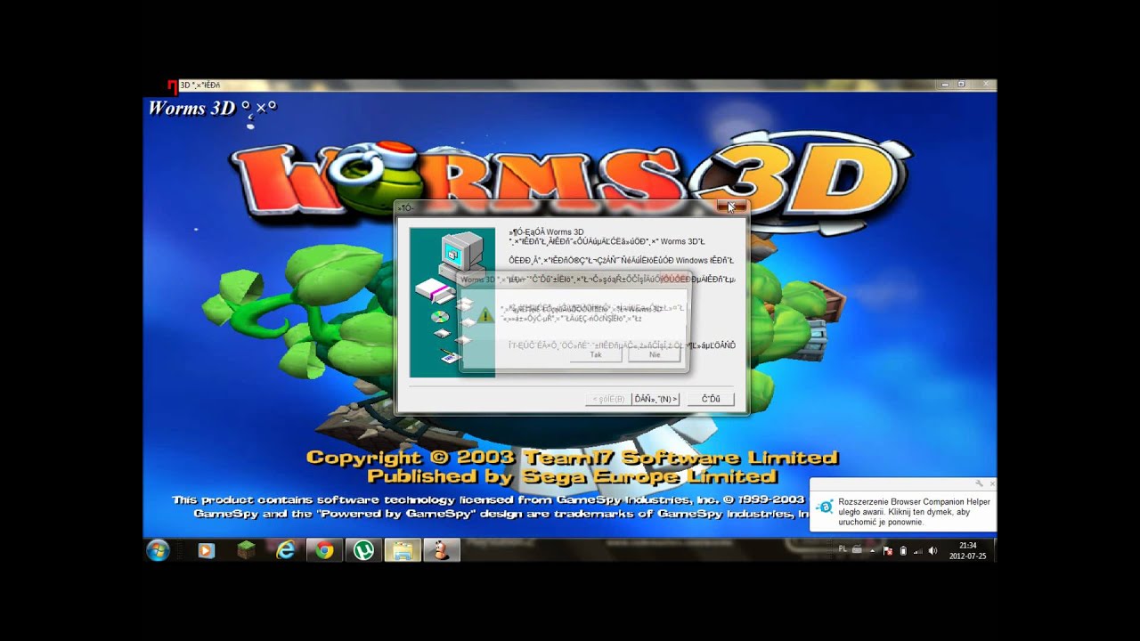1140x641 pixels.
Task: Open the Windows Start menu orb
Action: point(158,550)
